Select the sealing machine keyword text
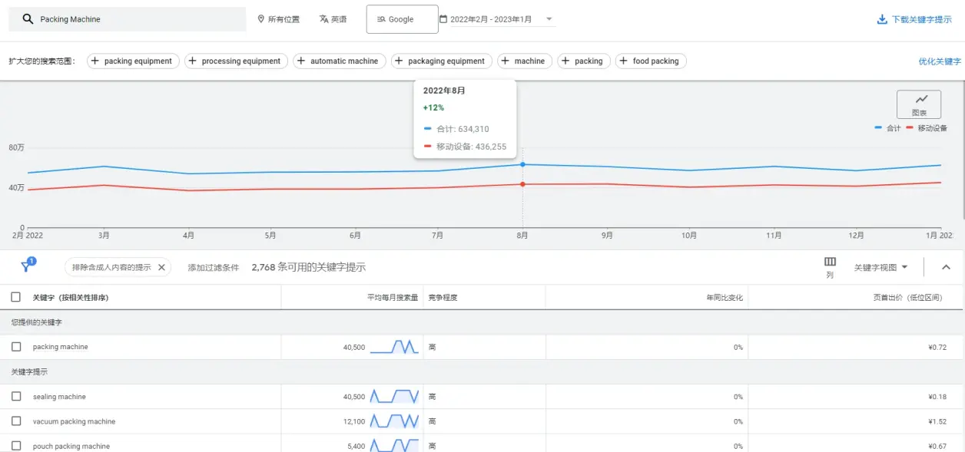Image resolution: width=965 pixels, height=452 pixels. [59, 397]
